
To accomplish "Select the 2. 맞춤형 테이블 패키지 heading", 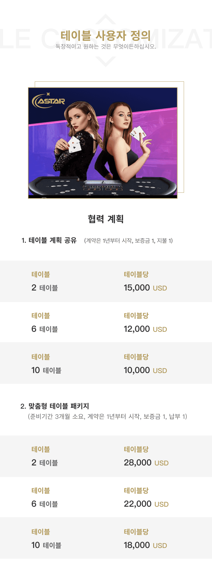I will point(55,406).
